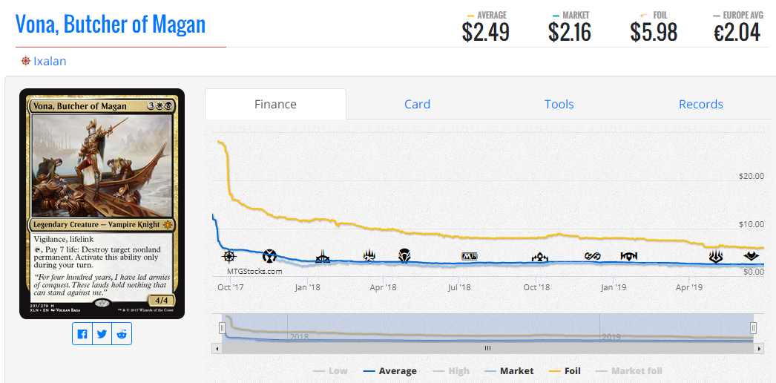Toggle the Low price series in legend

tap(331, 370)
